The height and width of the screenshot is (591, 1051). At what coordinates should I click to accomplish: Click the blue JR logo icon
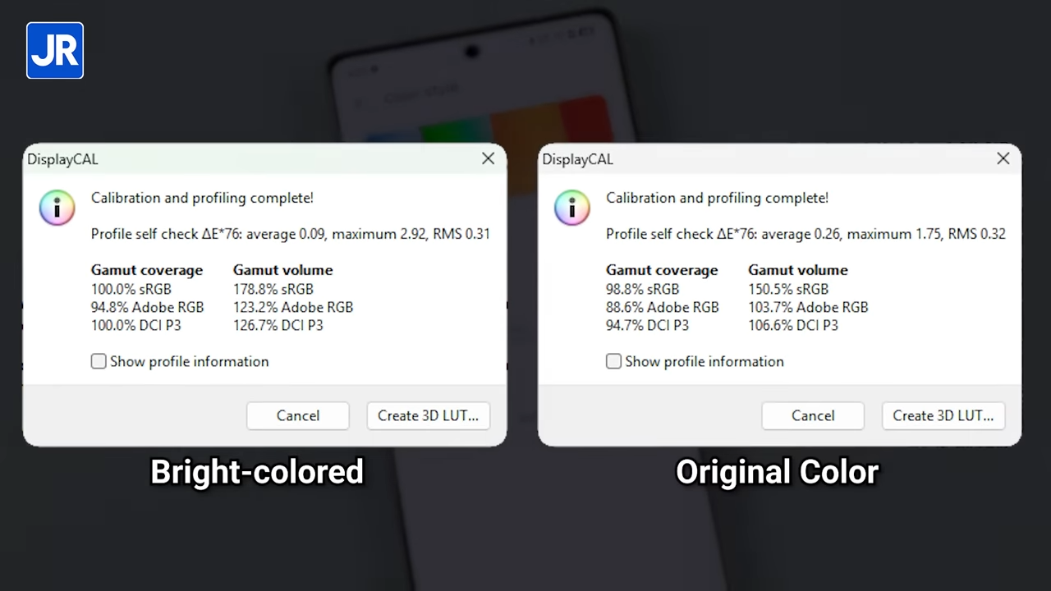[55, 51]
